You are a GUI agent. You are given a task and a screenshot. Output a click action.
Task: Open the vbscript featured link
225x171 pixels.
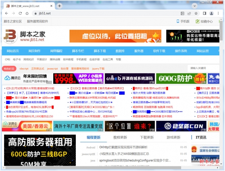point(24,68)
